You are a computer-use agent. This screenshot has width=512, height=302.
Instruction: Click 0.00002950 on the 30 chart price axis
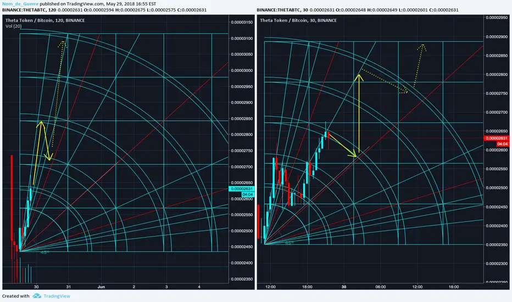[497, 18]
